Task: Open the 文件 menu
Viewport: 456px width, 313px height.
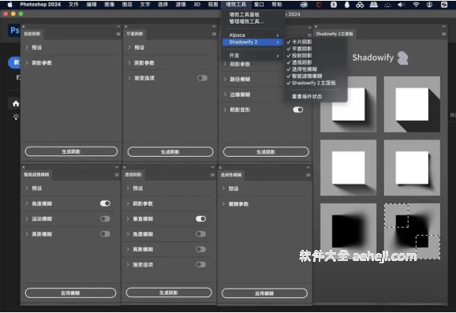Action: [73, 5]
